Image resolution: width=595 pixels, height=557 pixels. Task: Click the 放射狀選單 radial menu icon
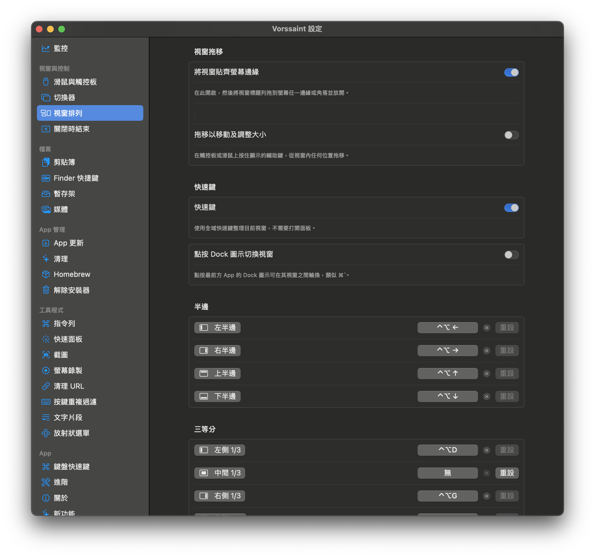[x=46, y=433]
